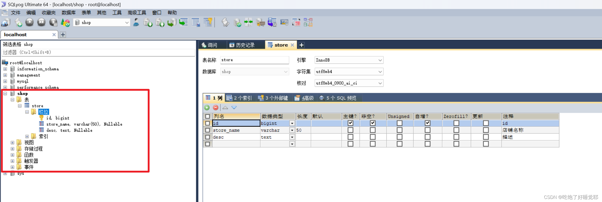Check primary key for store_name row

click(x=350, y=130)
